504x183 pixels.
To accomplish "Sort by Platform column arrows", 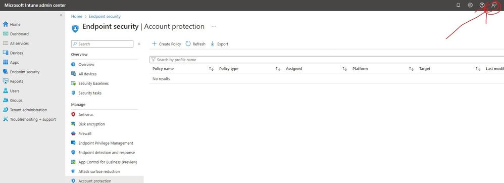I will point(411,69).
